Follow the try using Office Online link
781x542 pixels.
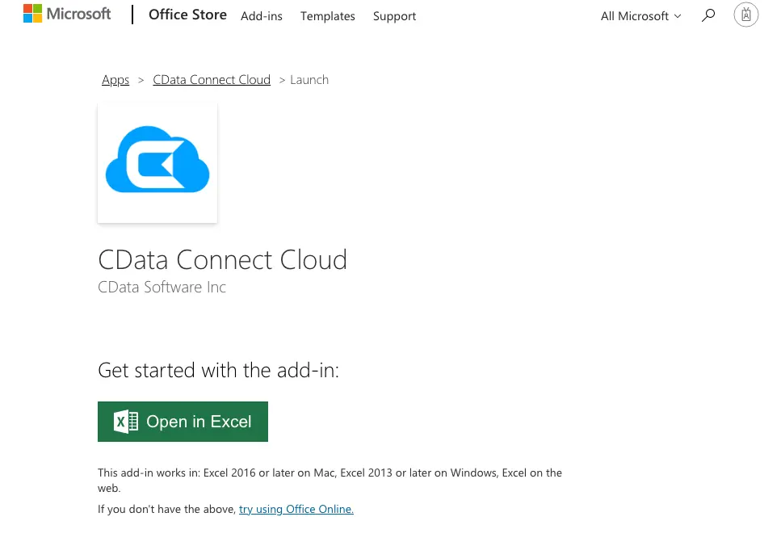click(x=296, y=509)
